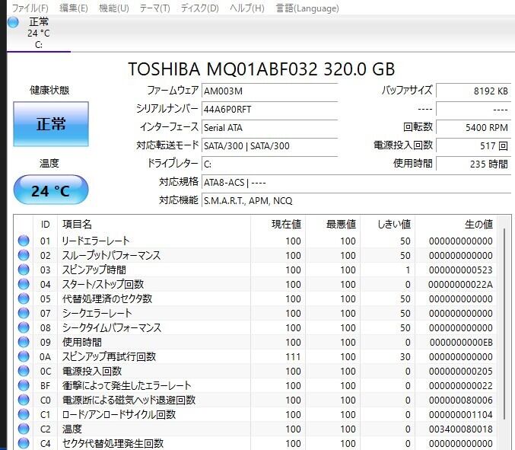Screen dimensions: 515x450
Task: Open the ディスク(D) menu
Action: (x=200, y=8)
